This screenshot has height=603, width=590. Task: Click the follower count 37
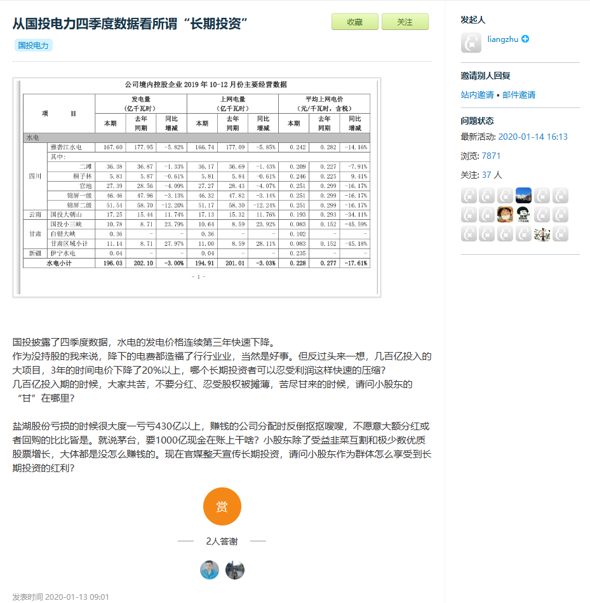(x=486, y=175)
